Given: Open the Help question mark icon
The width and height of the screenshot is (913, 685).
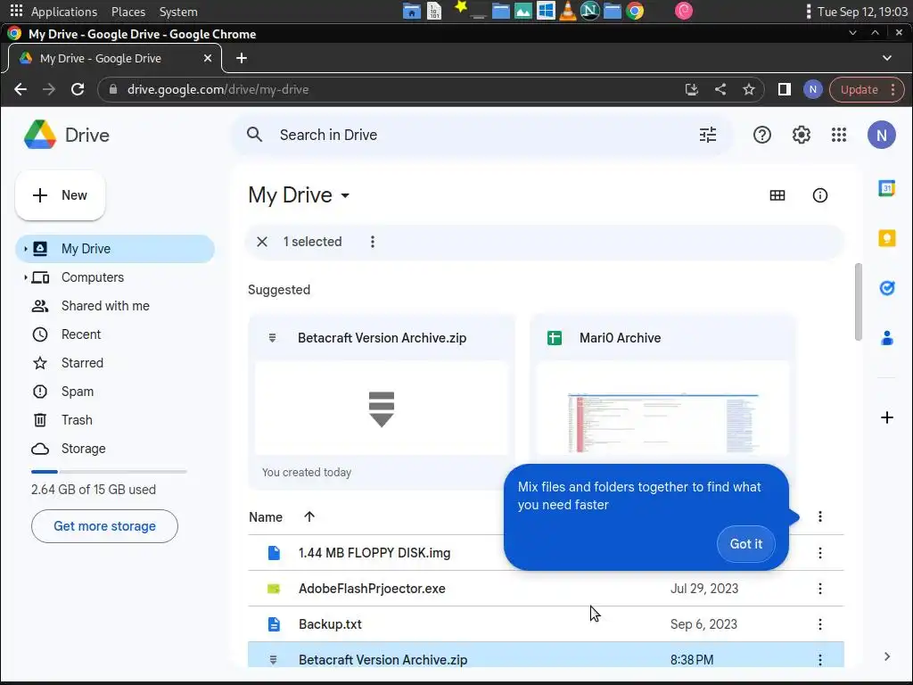Looking at the screenshot, I should 761,136.
